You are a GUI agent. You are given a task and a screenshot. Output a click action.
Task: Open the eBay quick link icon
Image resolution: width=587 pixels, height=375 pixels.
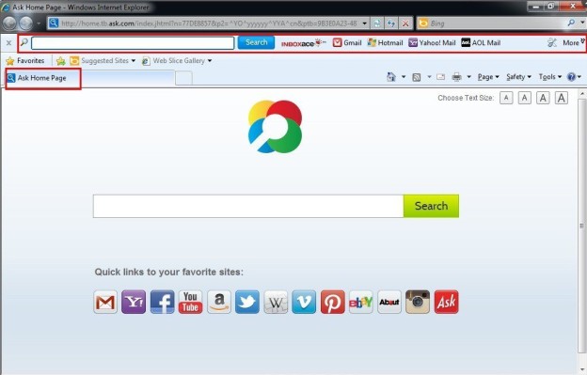click(361, 302)
